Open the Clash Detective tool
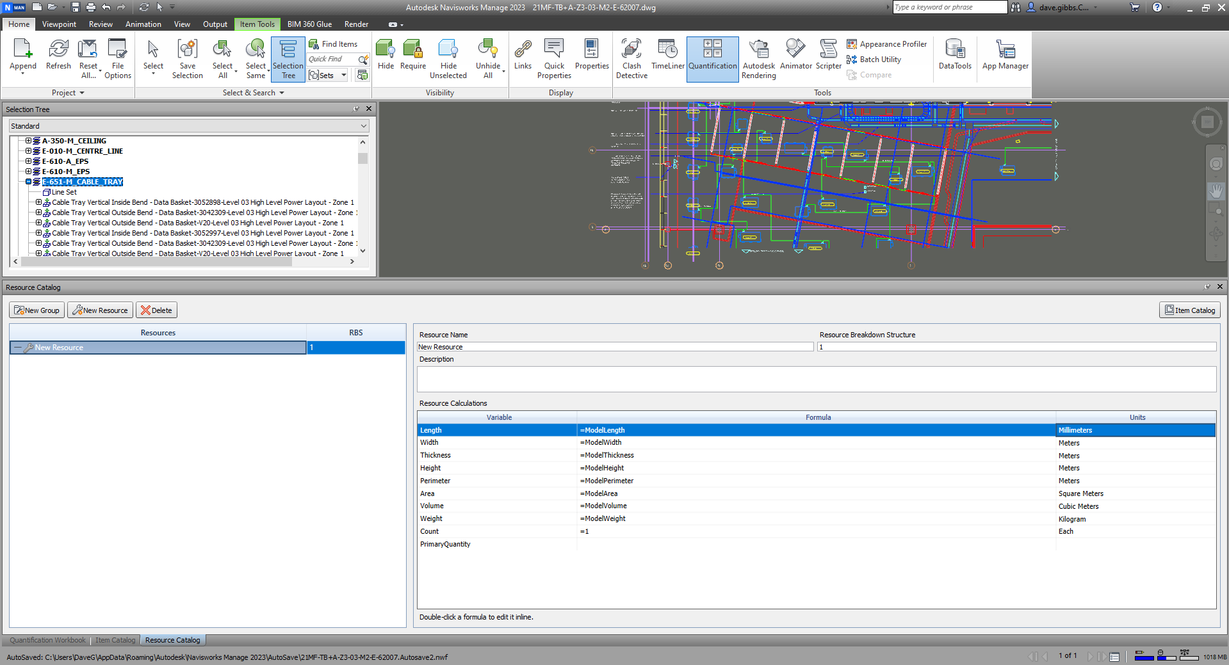The image size is (1229, 665). point(631,58)
